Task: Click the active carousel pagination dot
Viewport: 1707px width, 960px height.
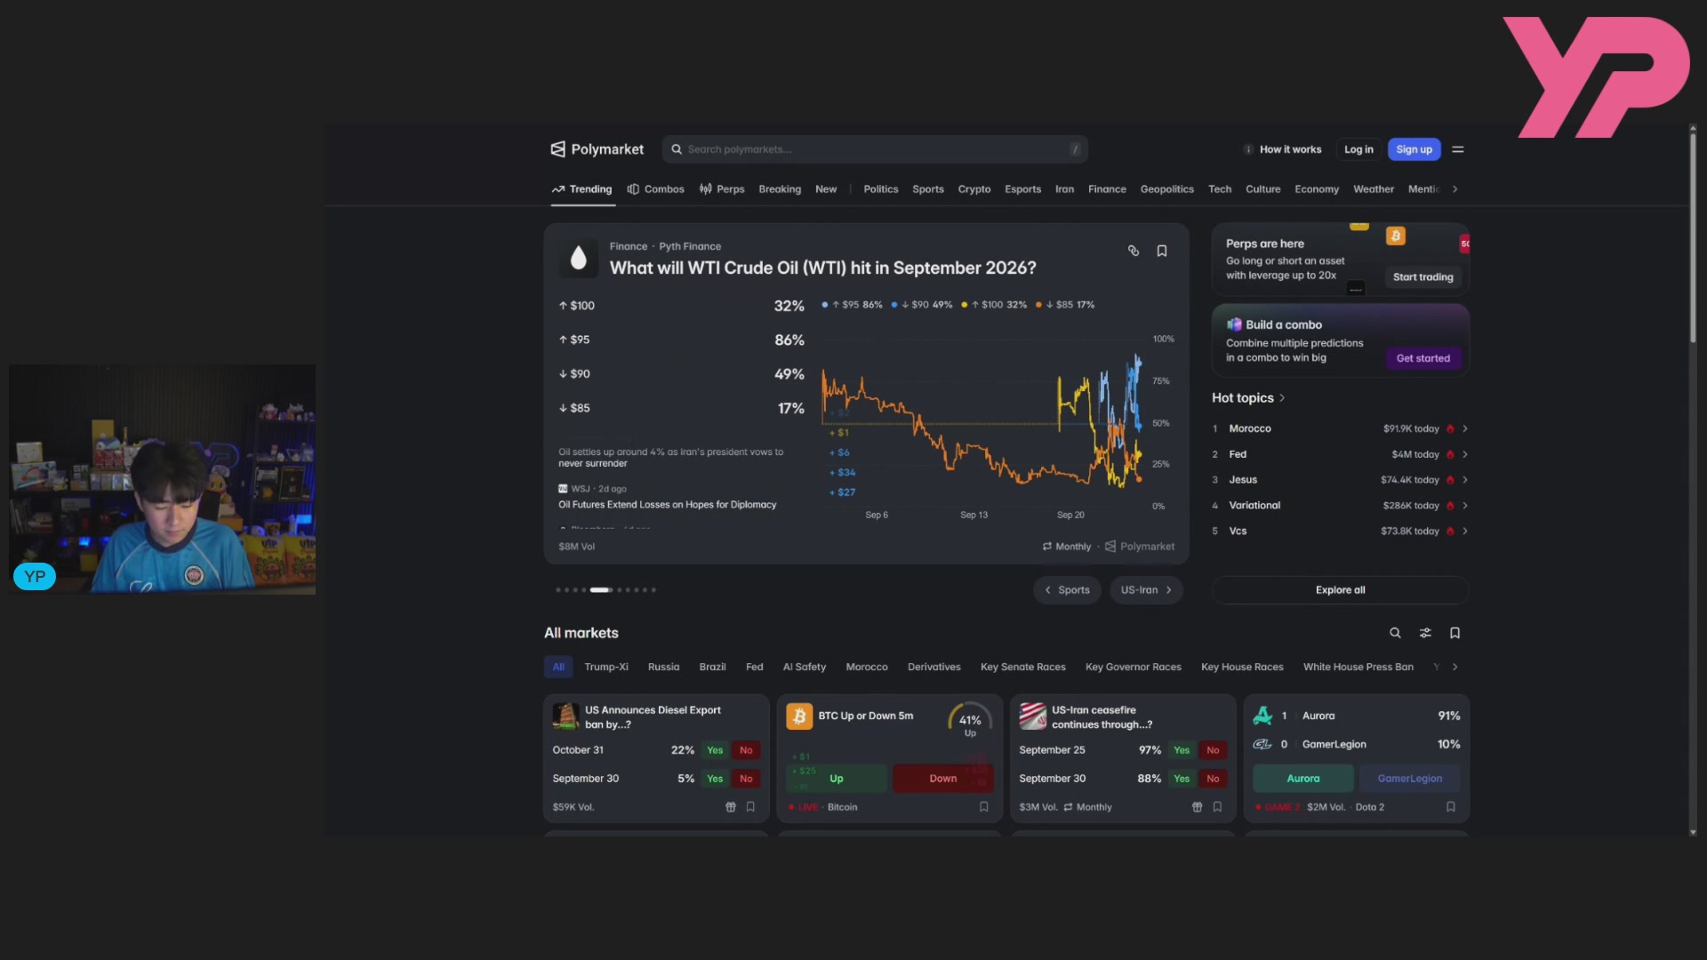Action: click(601, 590)
